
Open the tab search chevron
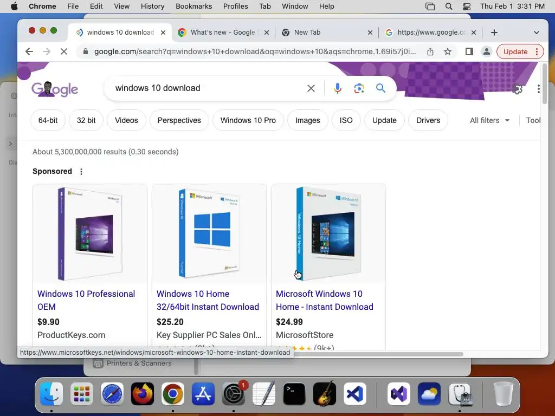pyautogui.click(x=536, y=32)
